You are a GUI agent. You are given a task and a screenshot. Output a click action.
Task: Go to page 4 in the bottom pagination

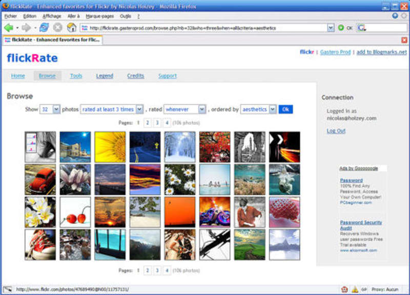[167, 270]
